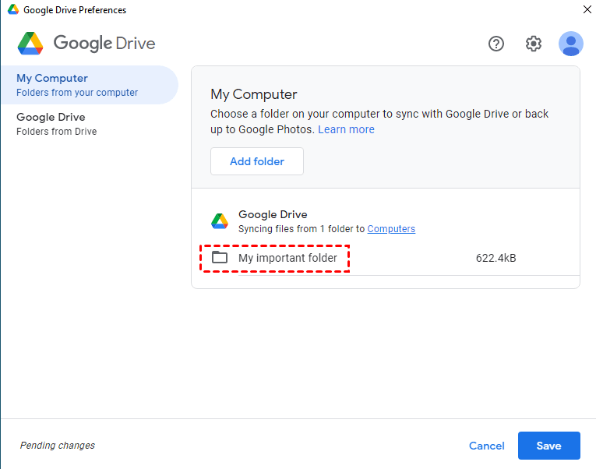The height and width of the screenshot is (469, 596).
Task: Open the settings gear icon
Action: click(x=534, y=44)
